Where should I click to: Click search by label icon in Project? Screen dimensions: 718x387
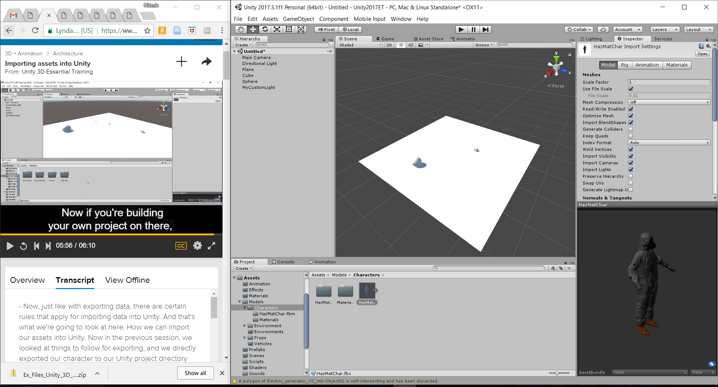561,268
